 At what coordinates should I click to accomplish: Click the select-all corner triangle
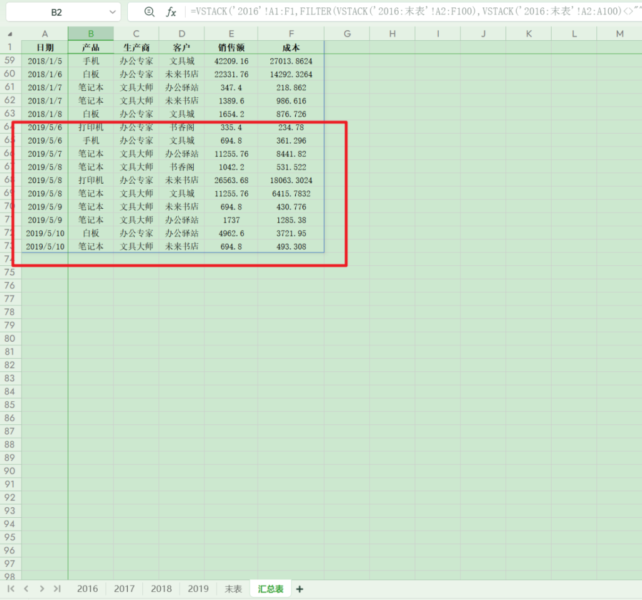[10, 34]
